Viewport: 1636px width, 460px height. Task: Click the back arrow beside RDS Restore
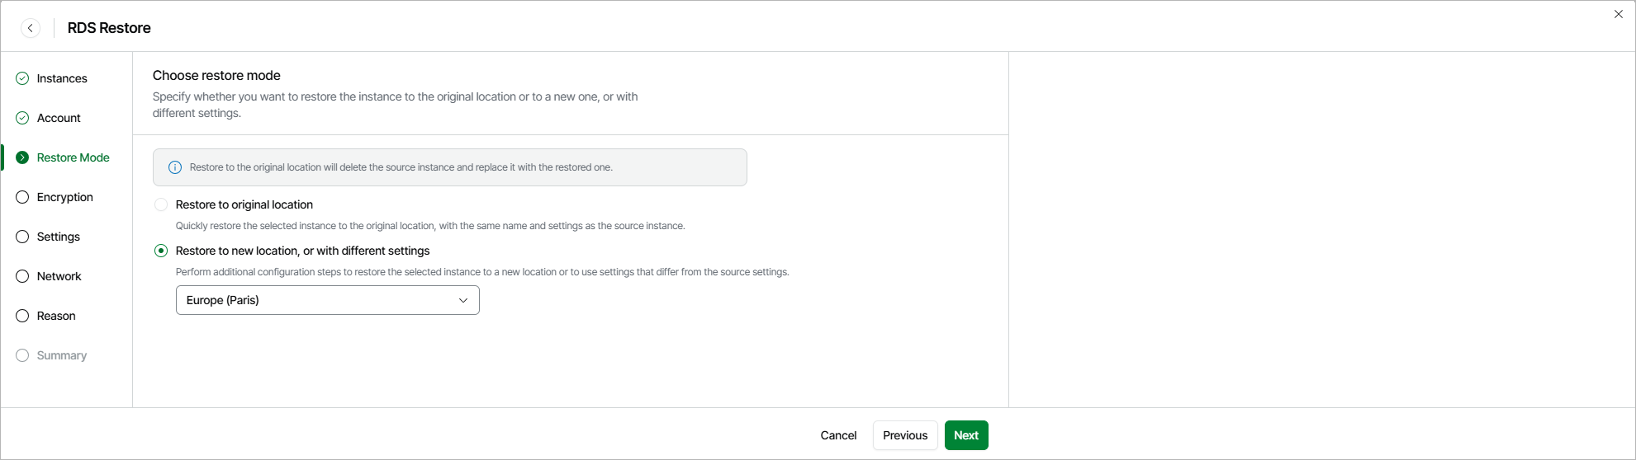coord(31,28)
